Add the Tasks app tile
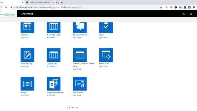This screenshot has width=197, height=111. (106, 27)
